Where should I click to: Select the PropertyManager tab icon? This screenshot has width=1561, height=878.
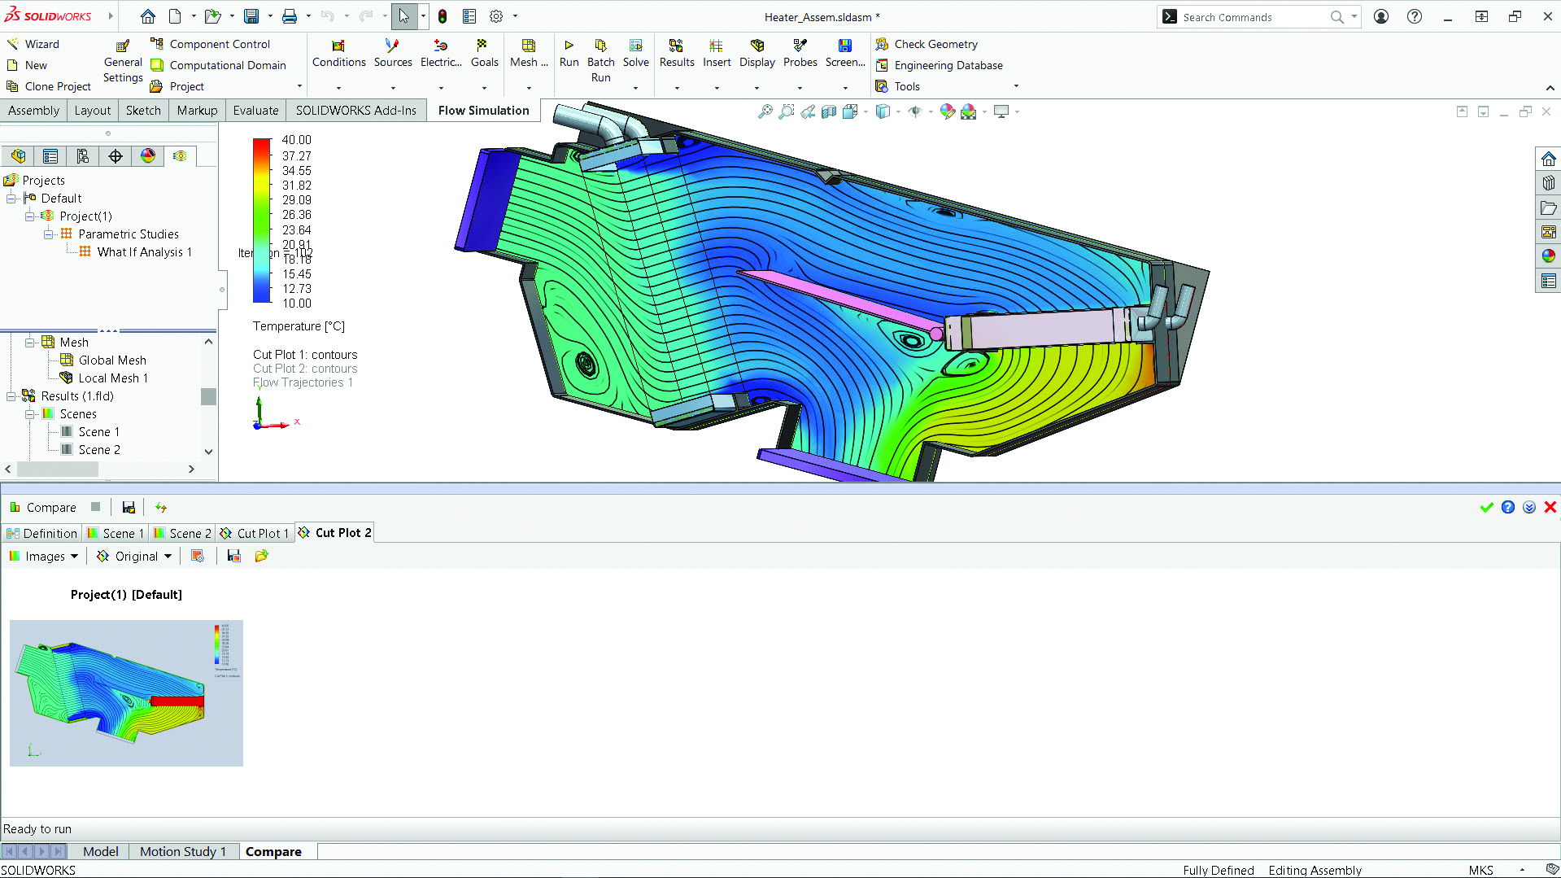pyautogui.click(x=50, y=156)
